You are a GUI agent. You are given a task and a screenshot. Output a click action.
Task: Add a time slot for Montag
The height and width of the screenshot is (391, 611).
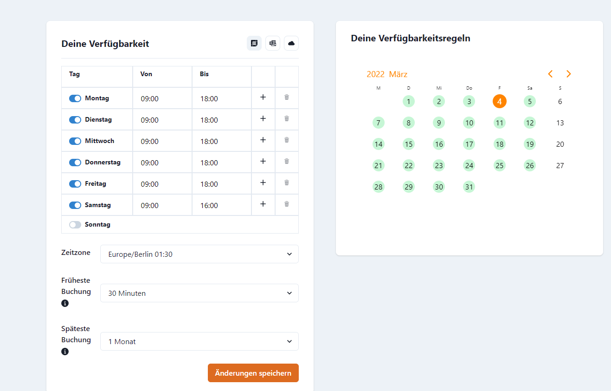(x=263, y=98)
